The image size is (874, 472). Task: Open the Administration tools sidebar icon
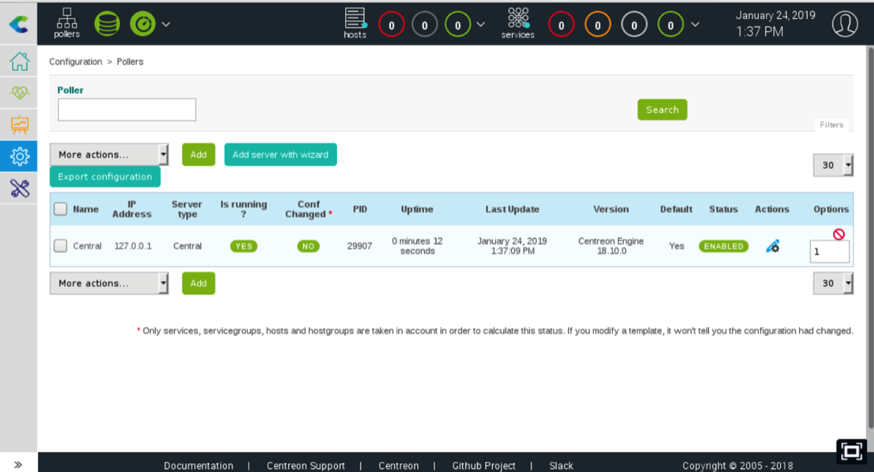click(19, 189)
